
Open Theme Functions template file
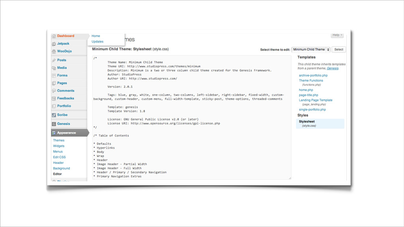(311, 80)
